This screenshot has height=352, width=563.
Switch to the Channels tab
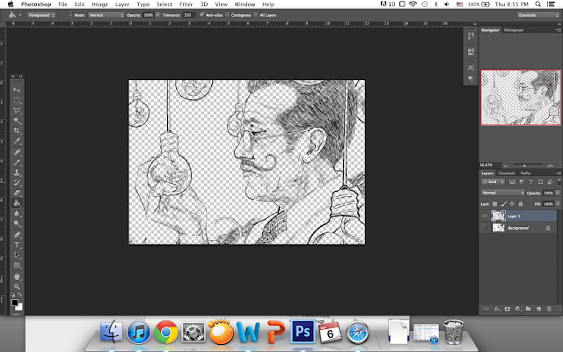507,173
